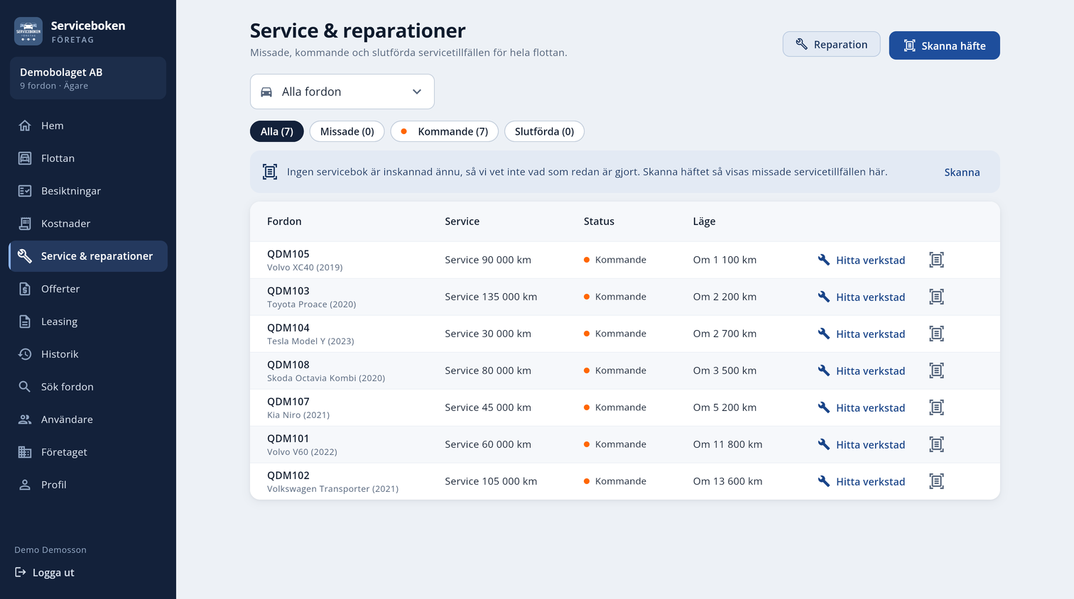The height and width of the screenshot is (599, 1074).
Task: Click the scan icon in QDM101 row
Action: click(x=936, y=444)
